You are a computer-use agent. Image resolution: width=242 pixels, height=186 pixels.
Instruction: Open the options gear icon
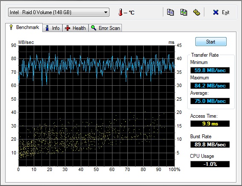(x=197, y=12)
